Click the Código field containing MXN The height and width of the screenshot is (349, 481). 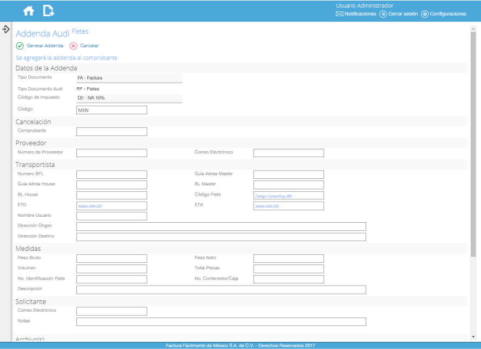point(112,110)
